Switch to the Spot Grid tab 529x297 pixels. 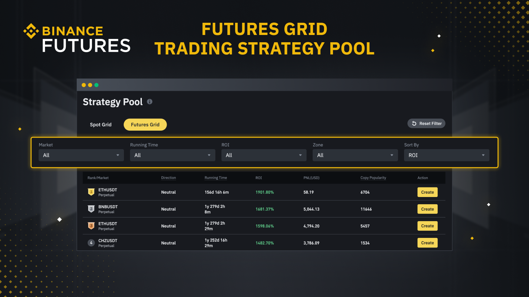point(101,124)
